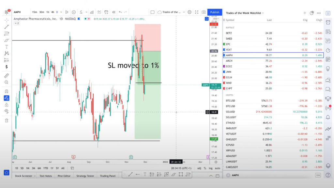Open the Stock Screener dropdown arrow

click(x=35, y=176)
